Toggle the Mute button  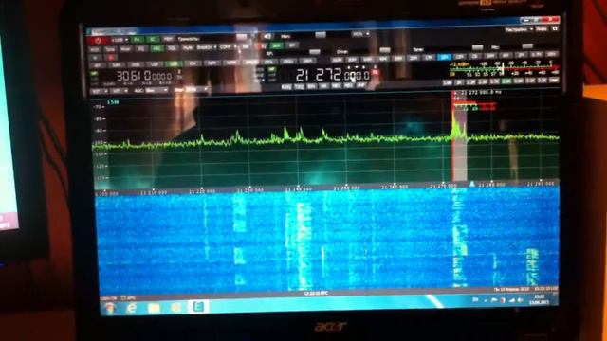coord(187,48)
